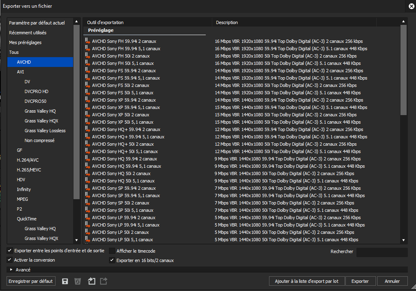Image resolution: width=416 pixels, height=291 pixels.
Task: Click the import preset icon
Action: pos(91,281)
